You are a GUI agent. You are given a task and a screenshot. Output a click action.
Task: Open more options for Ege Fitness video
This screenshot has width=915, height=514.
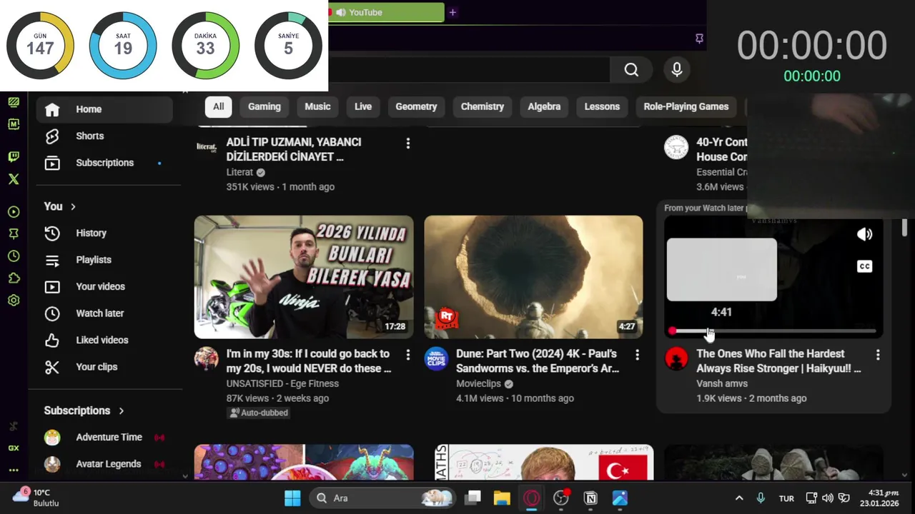(x=407, y=354)
